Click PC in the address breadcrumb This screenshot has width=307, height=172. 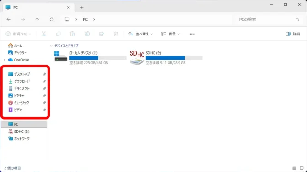(x=85, y=20)
